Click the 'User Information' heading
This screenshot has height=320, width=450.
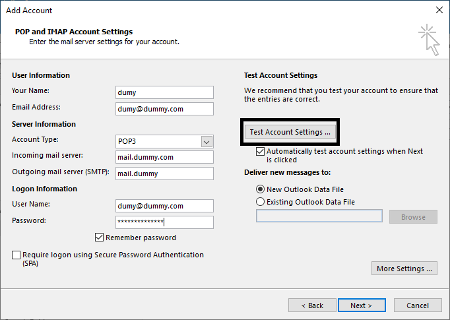pyautogui.click(x=41, y=75)
